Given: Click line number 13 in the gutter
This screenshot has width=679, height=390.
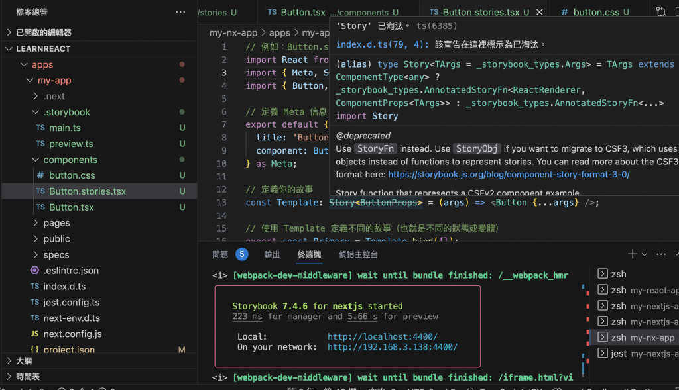Looking at the screenshot, I should coord(221,203).
